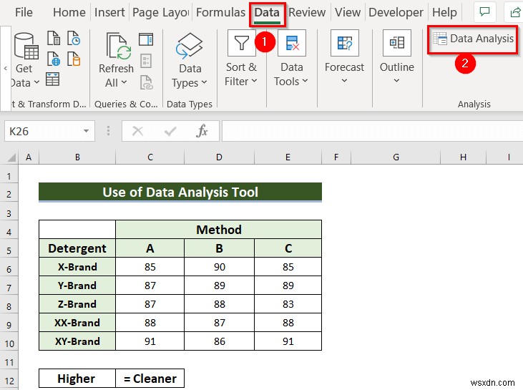Expand the Refresh All dropdown arrow
Viewport: 523px width, 390px height.
coord(124,82)
